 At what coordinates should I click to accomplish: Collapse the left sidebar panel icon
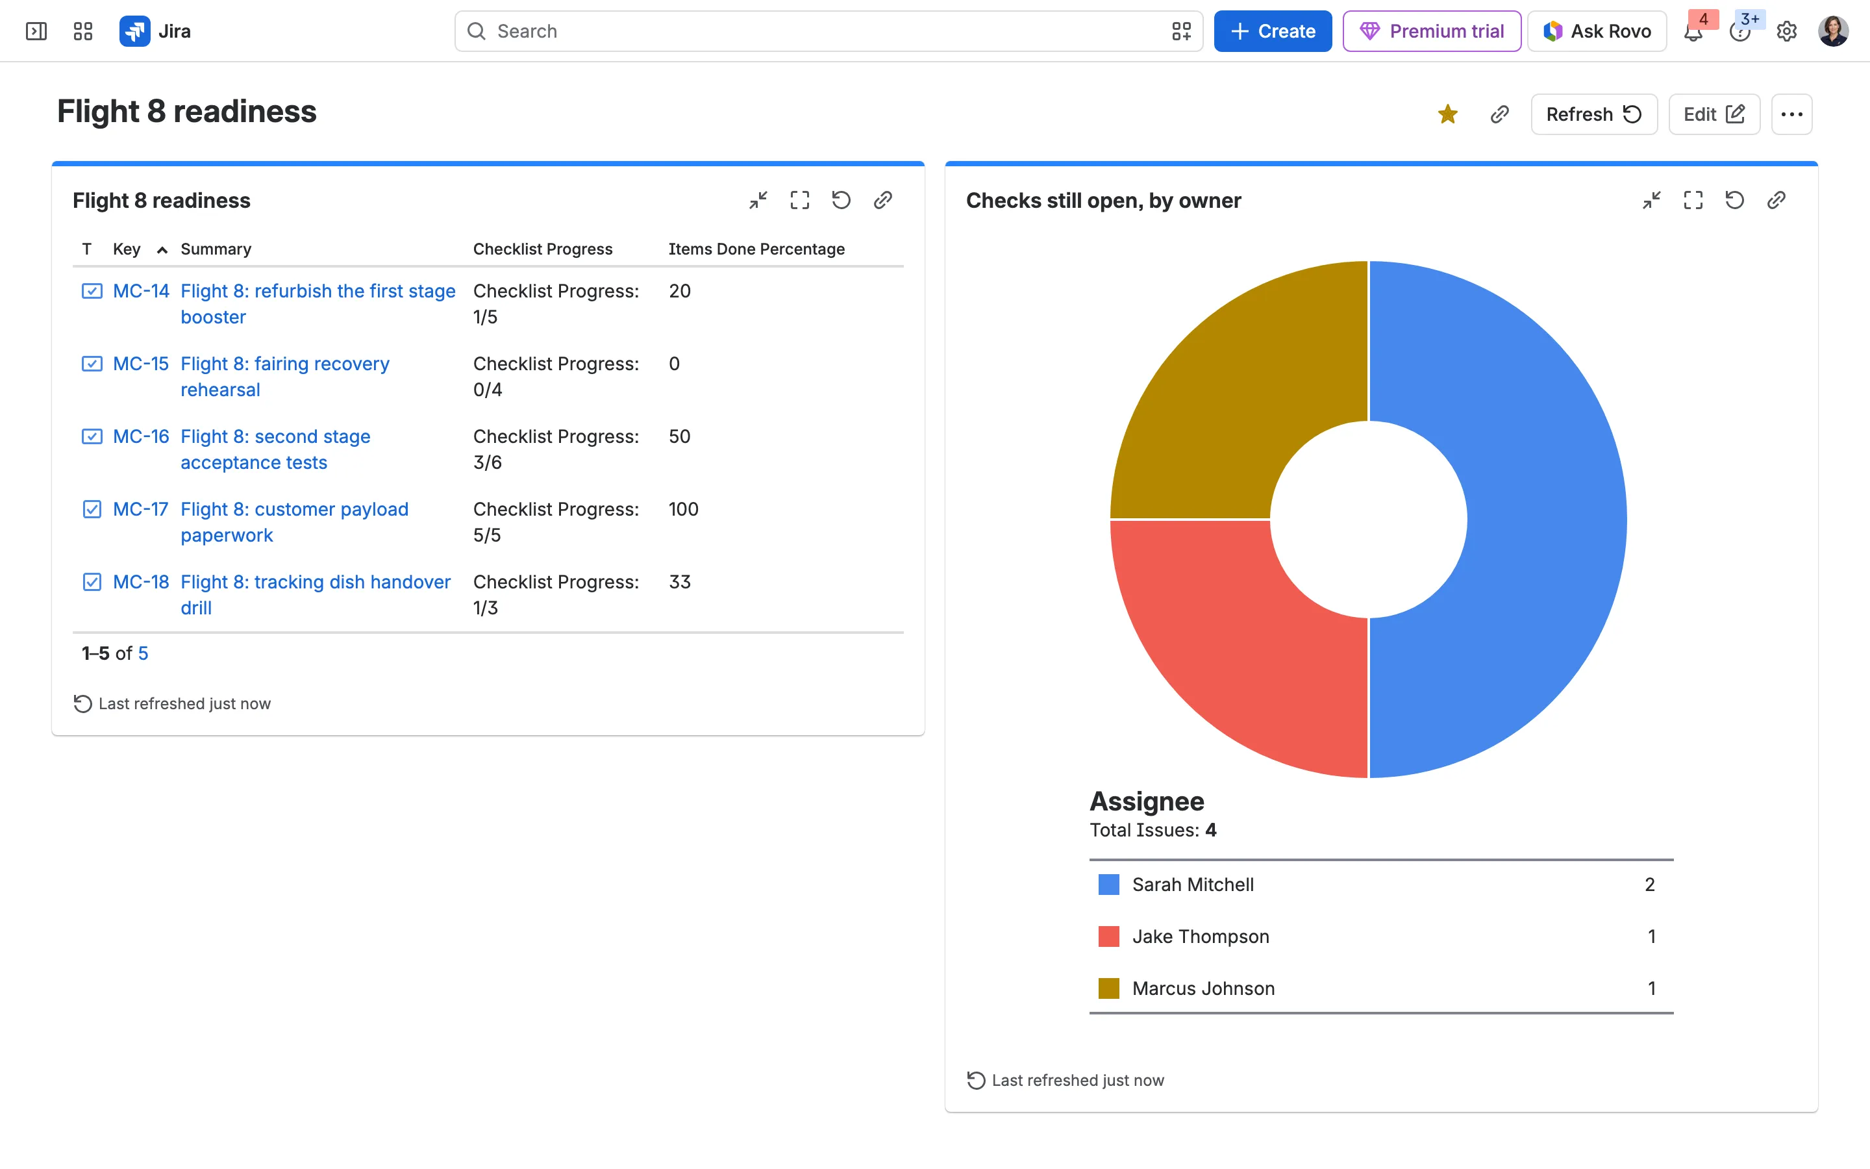click(x=36, y=31)
